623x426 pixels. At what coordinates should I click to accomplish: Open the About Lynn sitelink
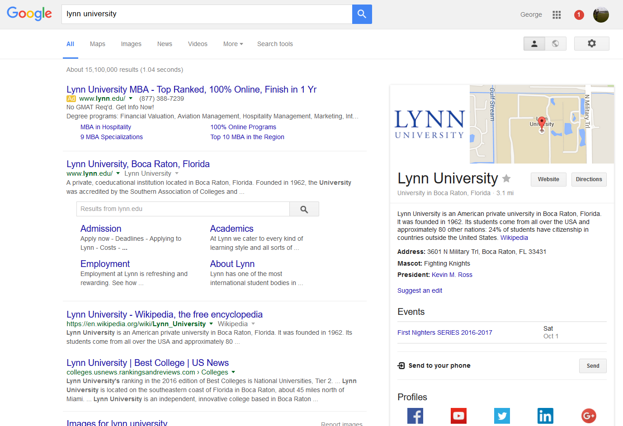[x=232, y=264]
